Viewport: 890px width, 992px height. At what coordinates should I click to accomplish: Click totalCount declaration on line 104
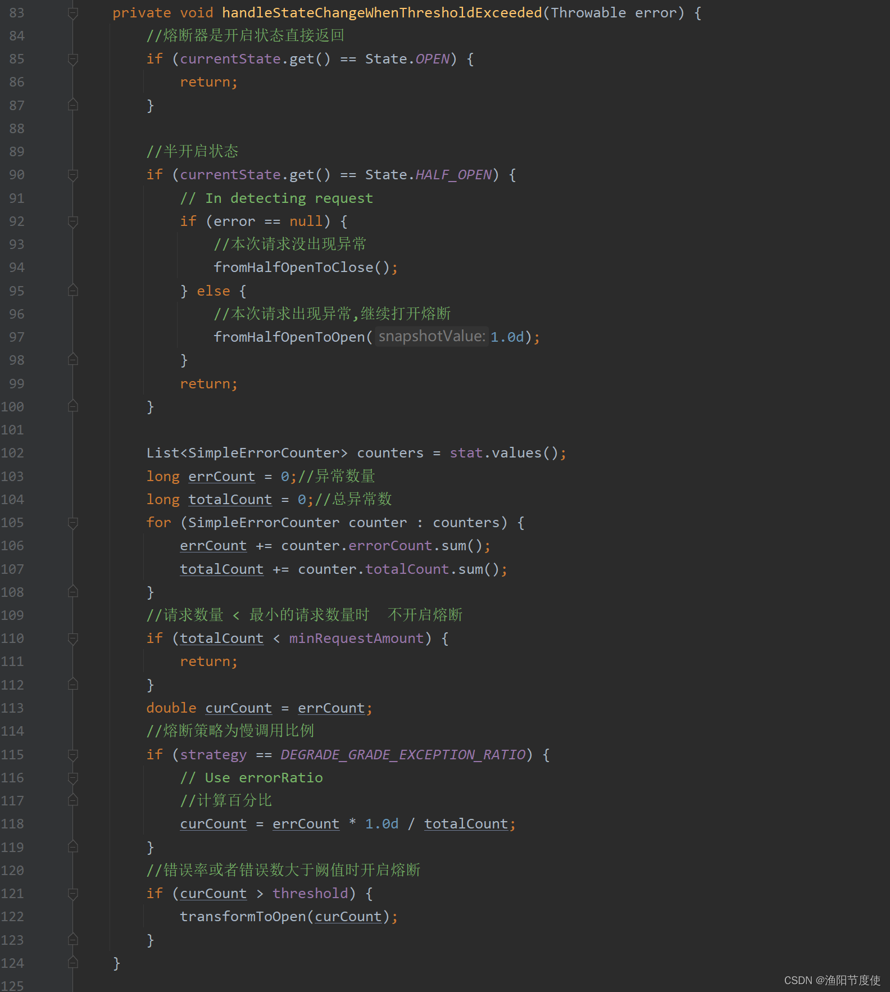pos(230,500)
